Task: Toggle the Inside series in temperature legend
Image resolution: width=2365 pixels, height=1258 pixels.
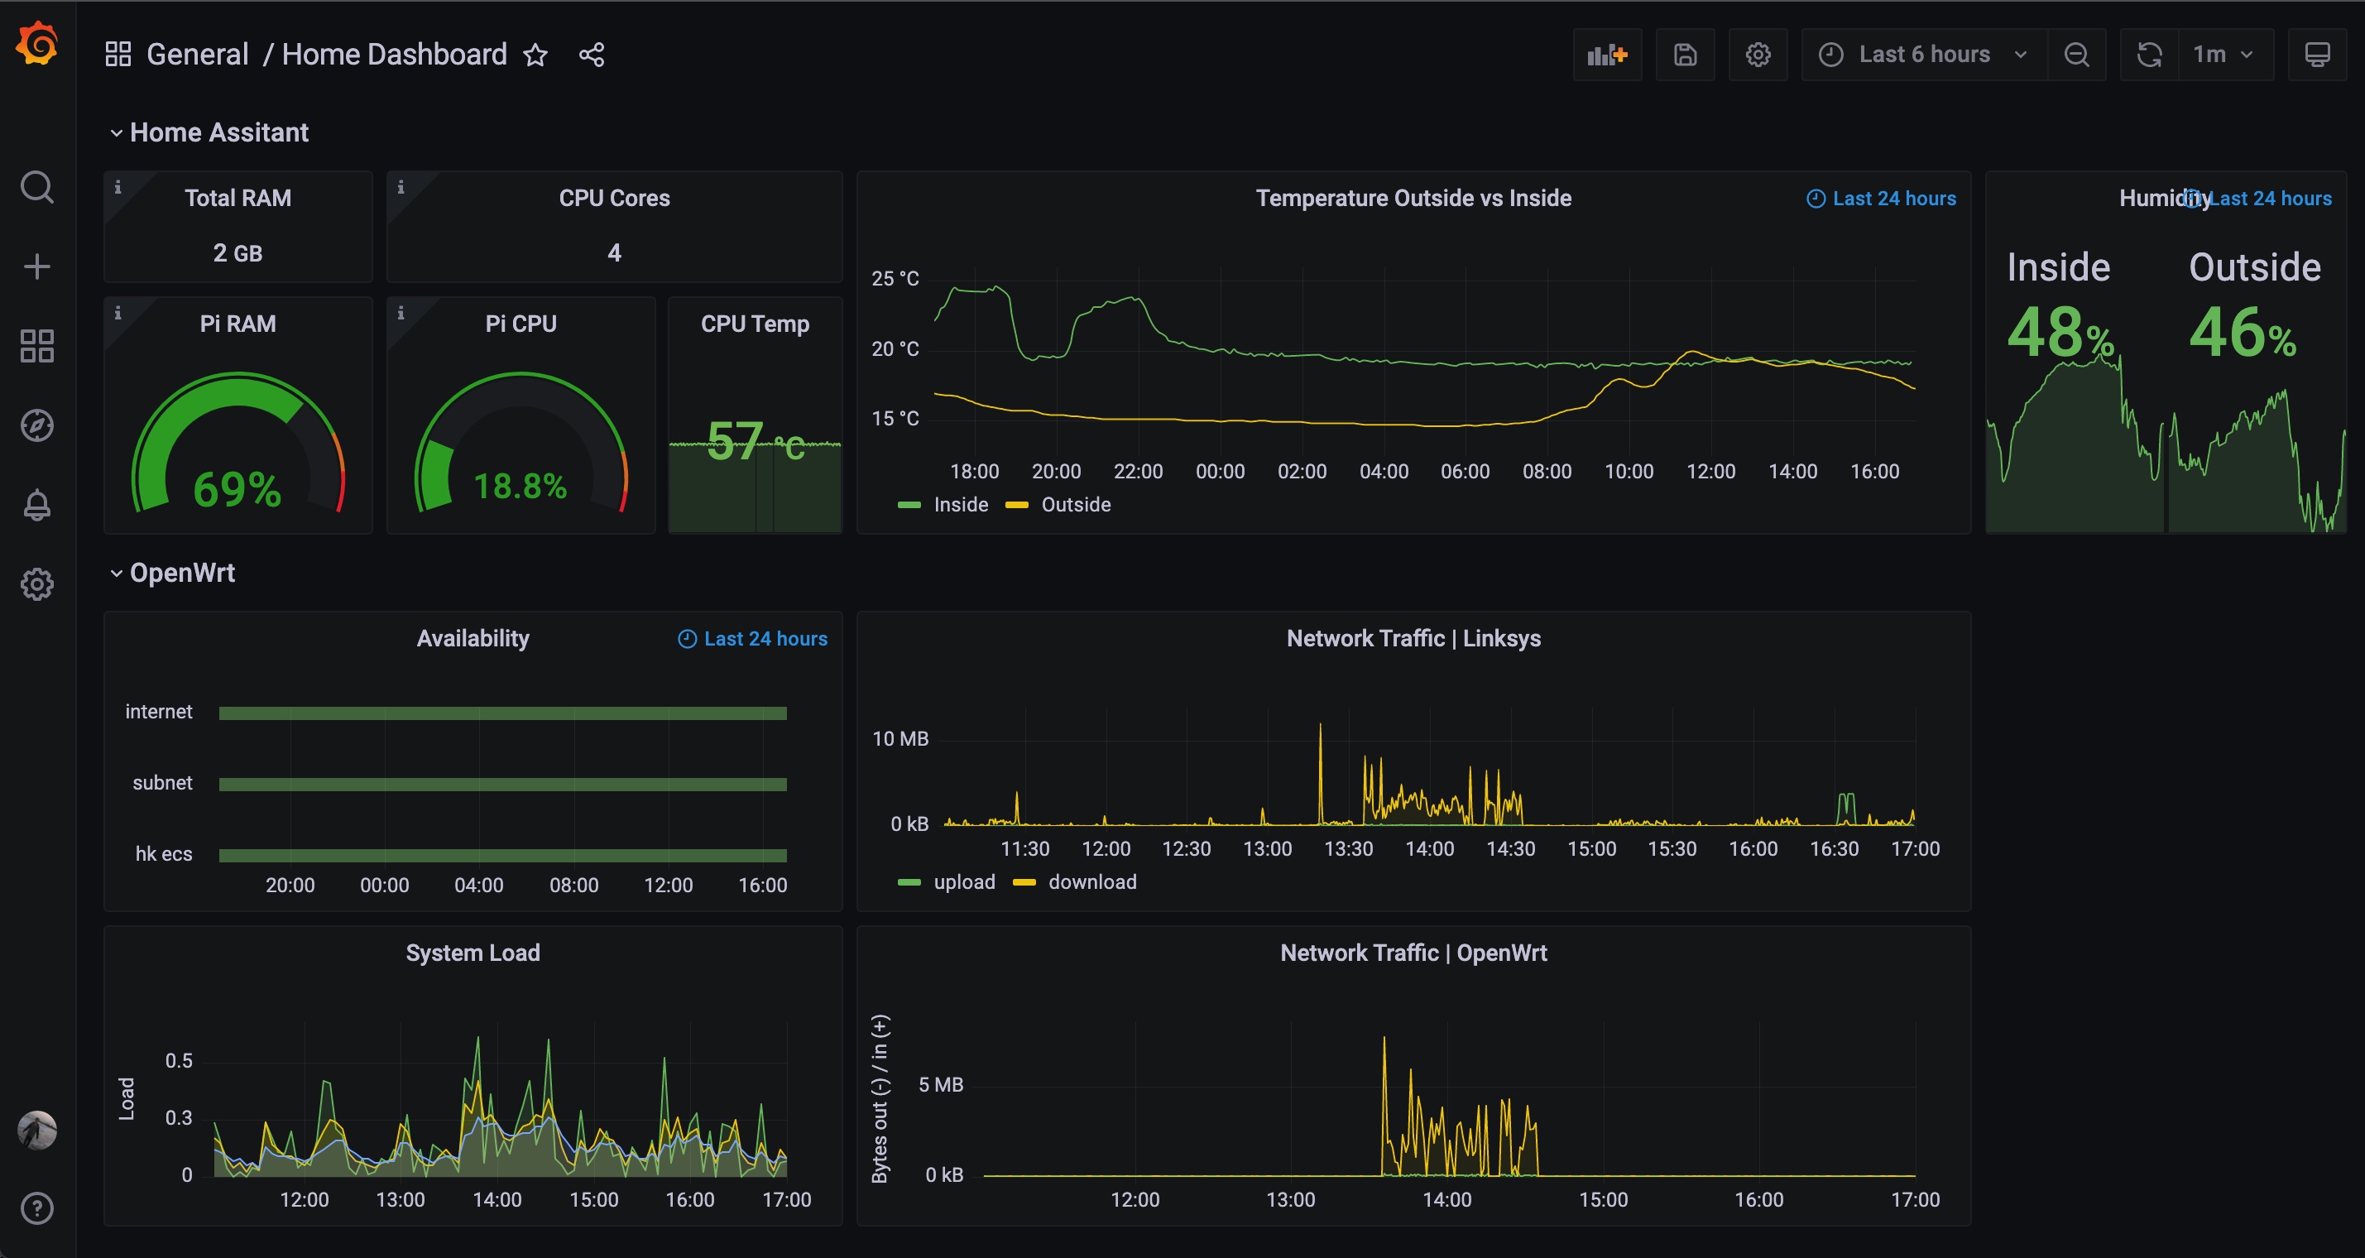Action: (x=959, y=505)
